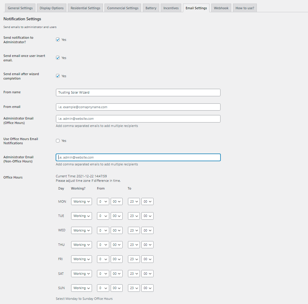
Task: Click Administrator Email (Non-Office Hours) field
Action: (x=138, y=157)
